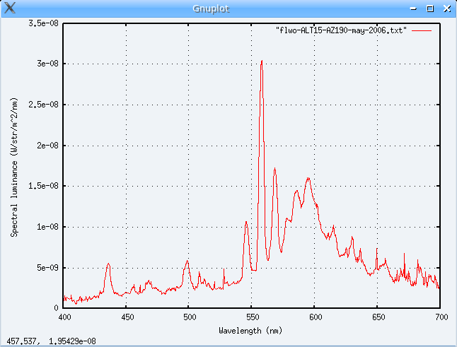Close the Gnuplot window
The image size is (457, 347).
[x=446, y=8]
